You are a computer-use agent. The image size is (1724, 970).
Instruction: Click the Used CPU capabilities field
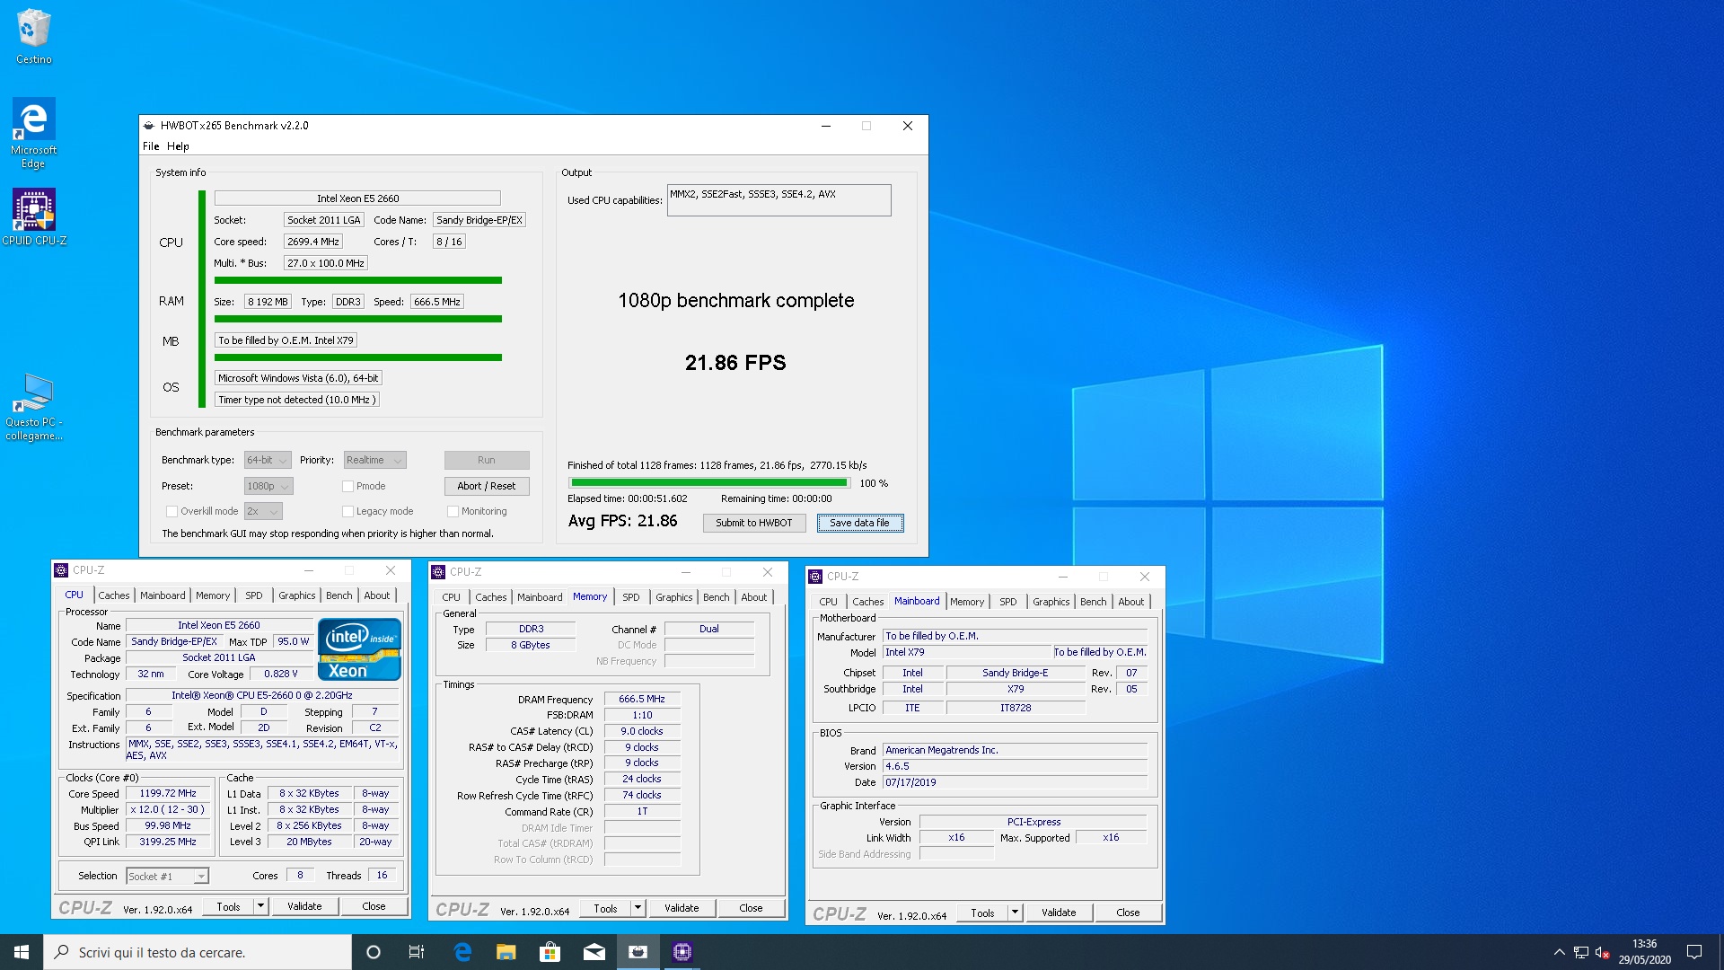click(779, 200)
